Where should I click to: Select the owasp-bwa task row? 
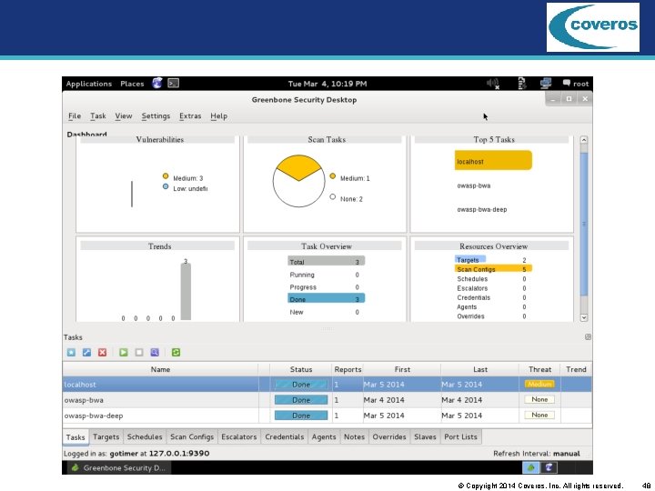click(x=327, y=400)
